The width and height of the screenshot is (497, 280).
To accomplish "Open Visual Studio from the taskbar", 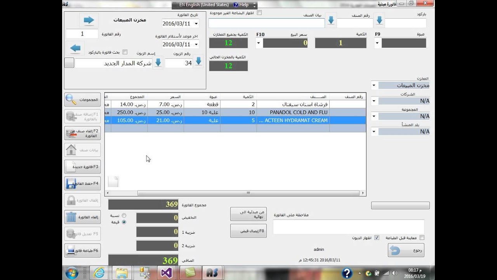I will (167, 273).
